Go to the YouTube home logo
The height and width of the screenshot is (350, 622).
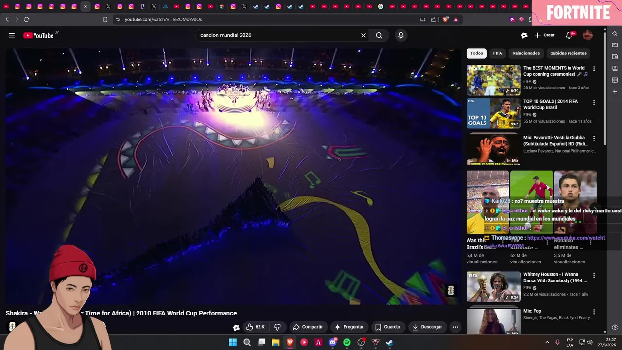pos(39,35)
